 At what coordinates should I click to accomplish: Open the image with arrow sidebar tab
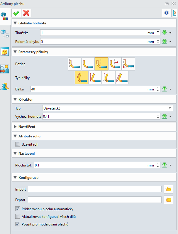[x=5, y=69]
